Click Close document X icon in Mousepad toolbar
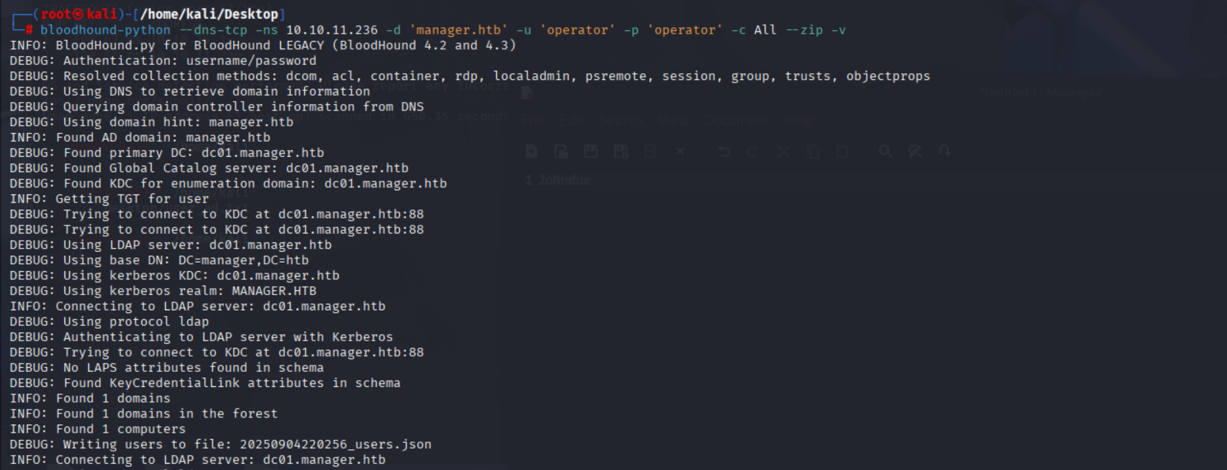1227x470 pixels. (680, 152)
